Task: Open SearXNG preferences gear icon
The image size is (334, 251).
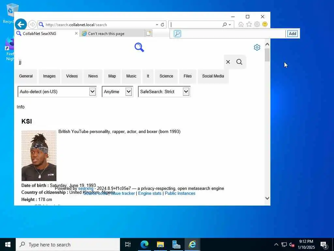Action: click(257, 47)
